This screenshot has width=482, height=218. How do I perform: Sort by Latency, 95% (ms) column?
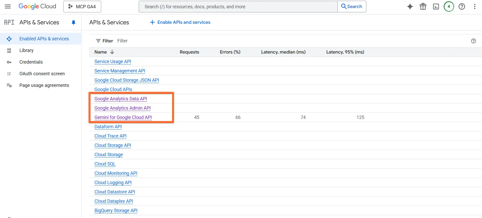pos(345,52)
